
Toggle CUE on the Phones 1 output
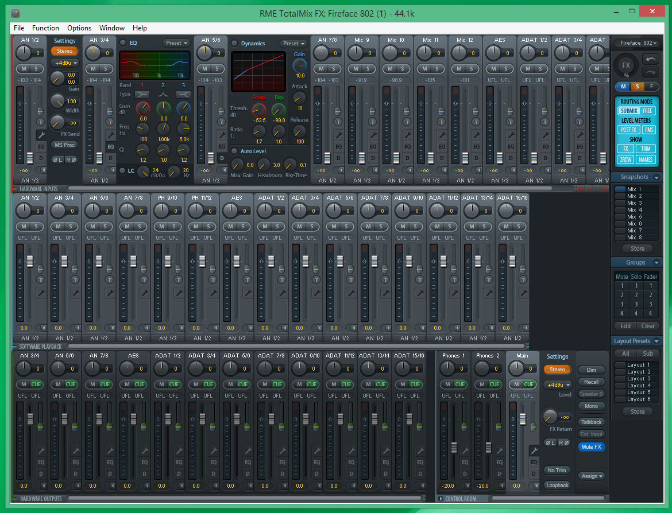459,384
